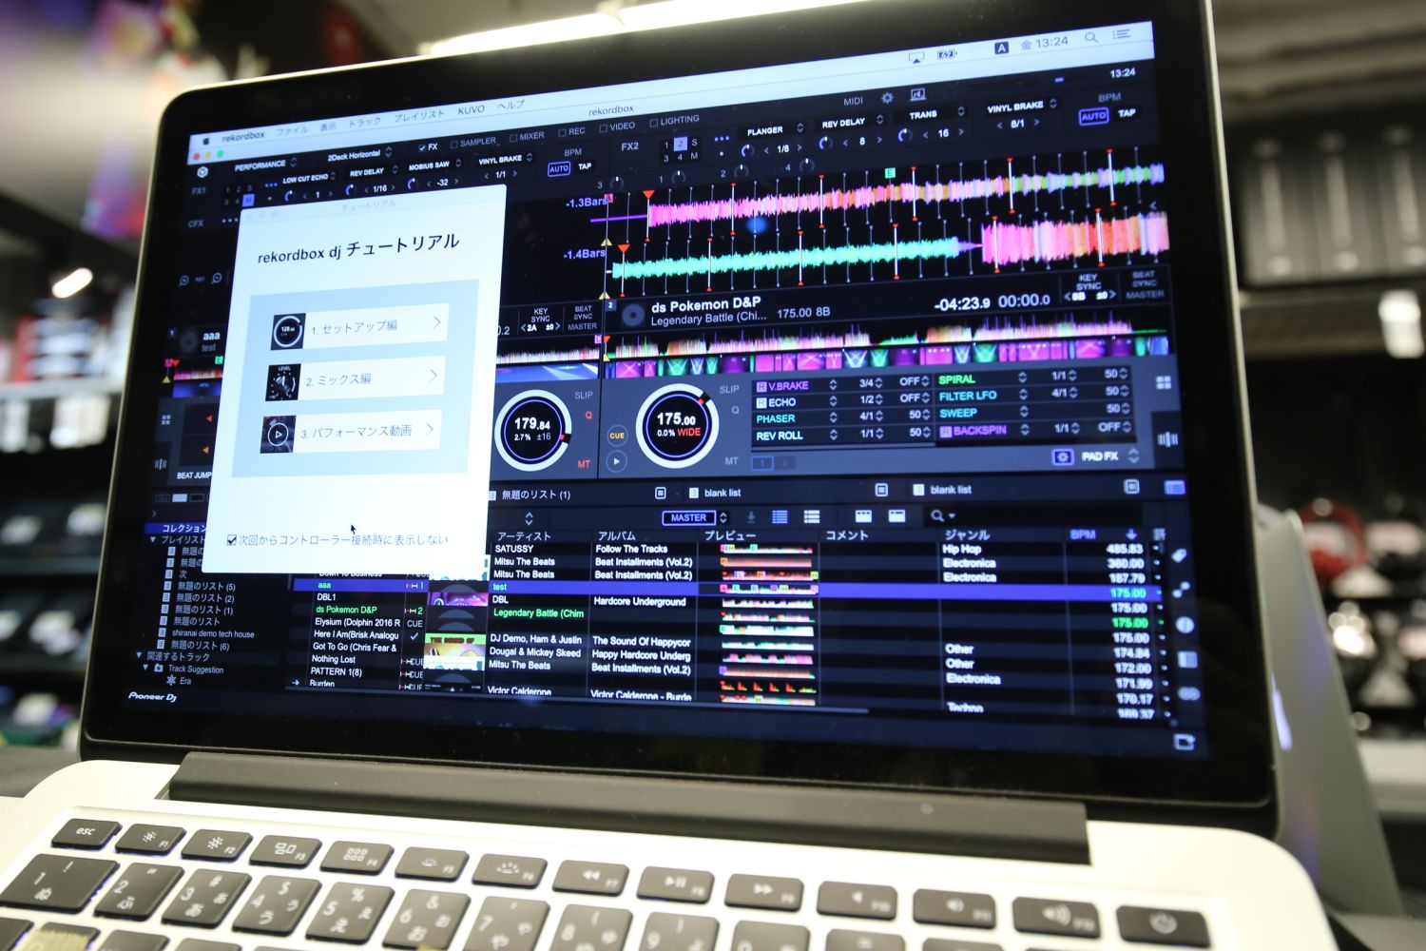Switch to artwork track list view icon
1426x951 pixels.
pyautogui.click(x=811, y=516)
